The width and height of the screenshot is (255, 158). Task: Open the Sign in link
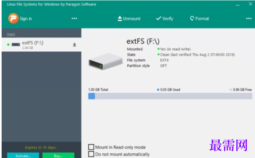tap(26, 19)
